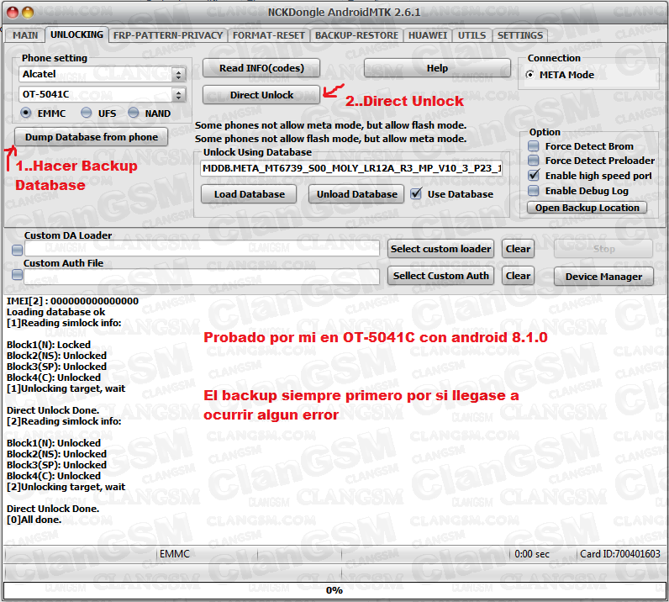Click Select custom loader button
669x602 pixels.
pyautogui.click(x=440, y=249)
